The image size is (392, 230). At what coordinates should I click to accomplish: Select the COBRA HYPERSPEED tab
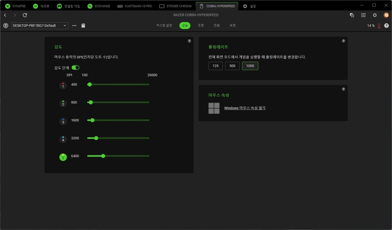tap(217, 6)
